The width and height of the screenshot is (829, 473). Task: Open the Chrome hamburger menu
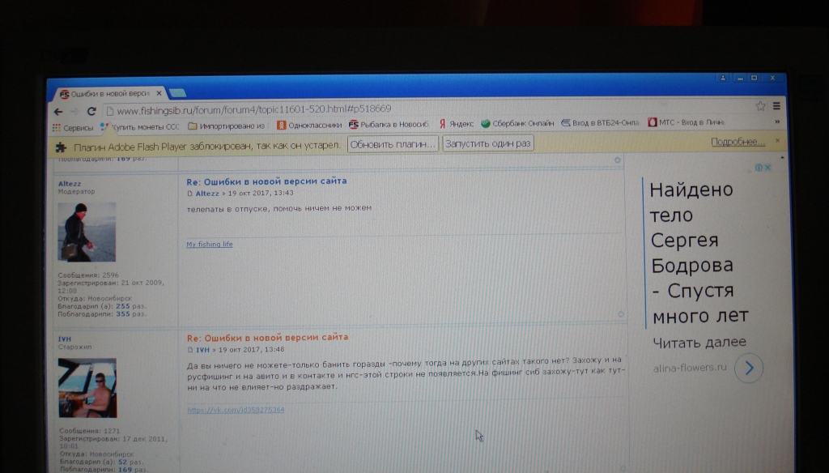(776, 106)
